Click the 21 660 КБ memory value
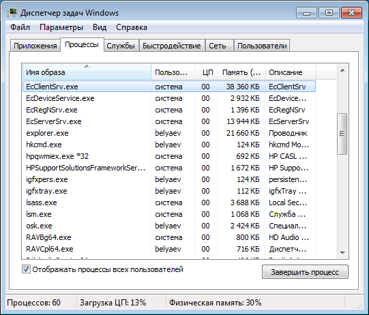Screen dimensions: 369x315 tap(243, 133)
